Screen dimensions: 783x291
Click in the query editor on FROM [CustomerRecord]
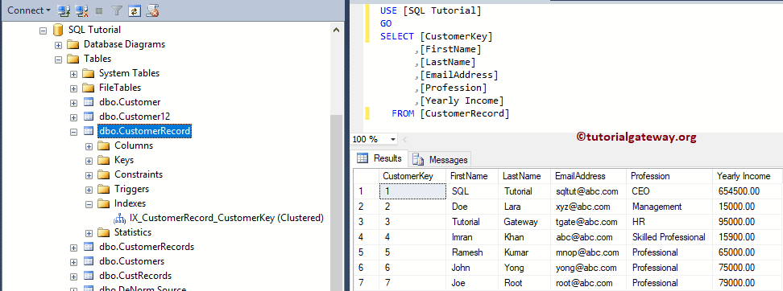pos(450,113)
